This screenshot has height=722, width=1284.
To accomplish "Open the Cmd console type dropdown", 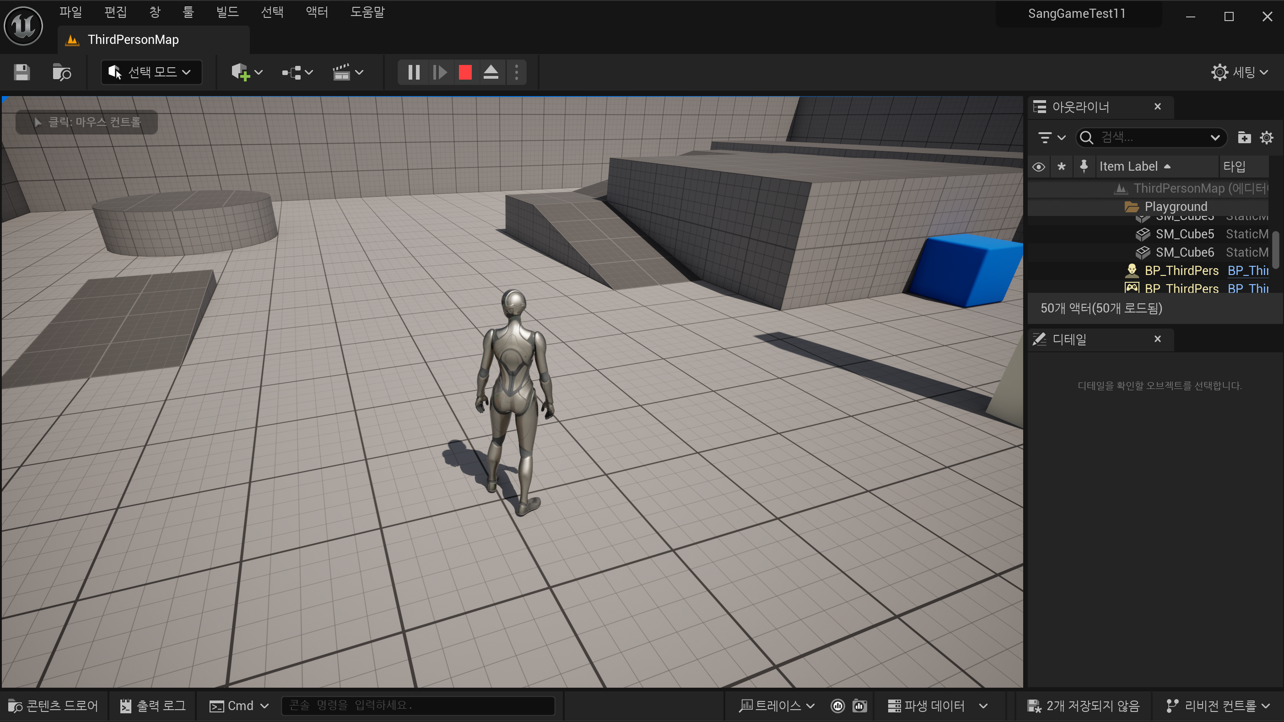I will (x=239, y=706).
